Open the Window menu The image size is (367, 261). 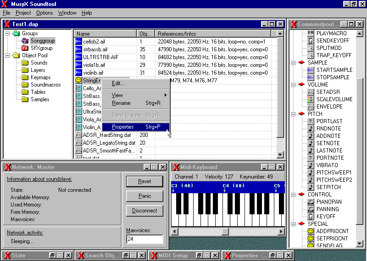pos(67,13)
